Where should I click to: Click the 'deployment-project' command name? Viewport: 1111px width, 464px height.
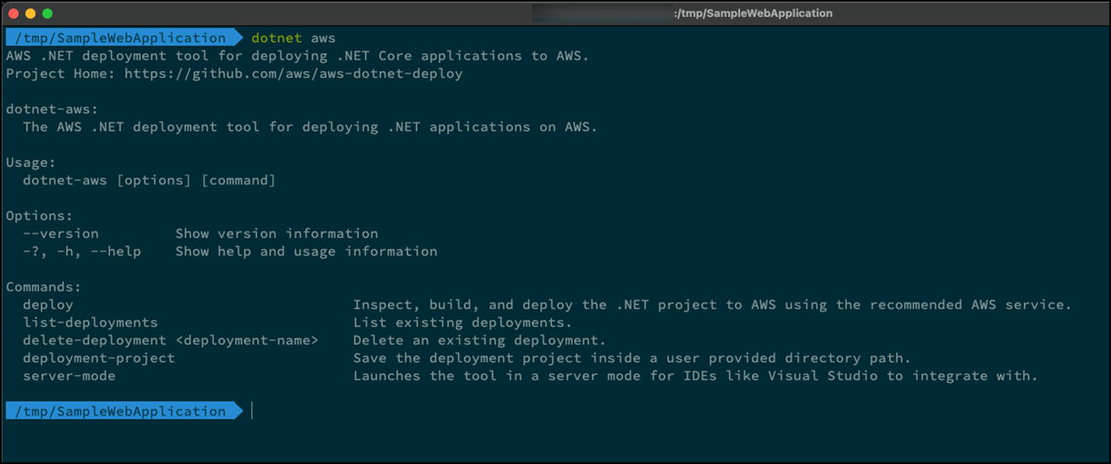point(99,358)
